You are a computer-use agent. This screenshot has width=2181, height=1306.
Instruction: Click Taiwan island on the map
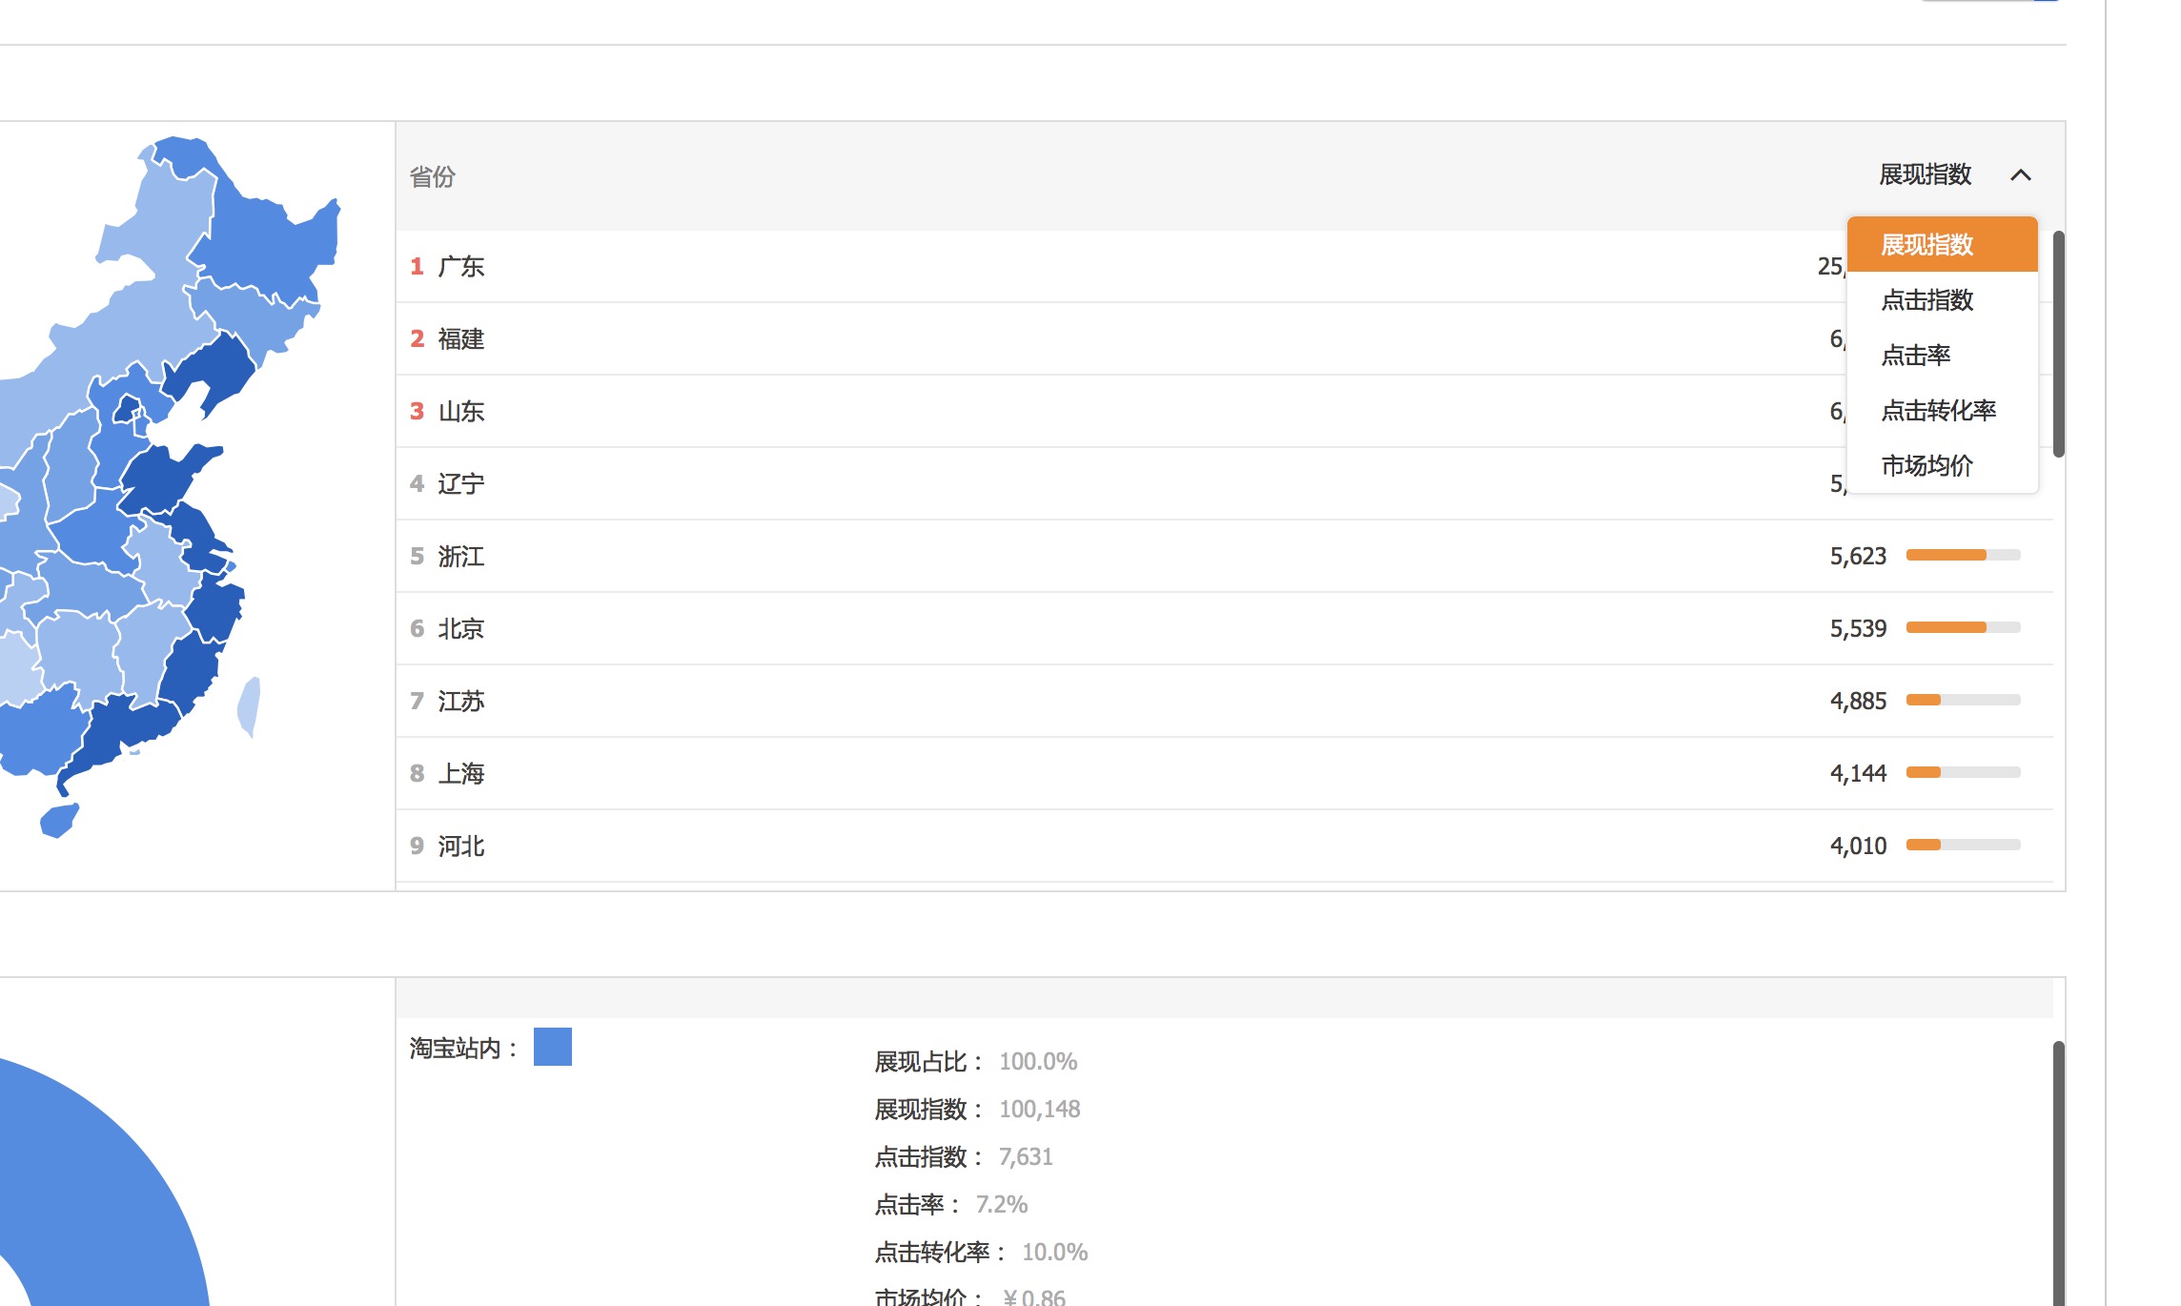250,705
